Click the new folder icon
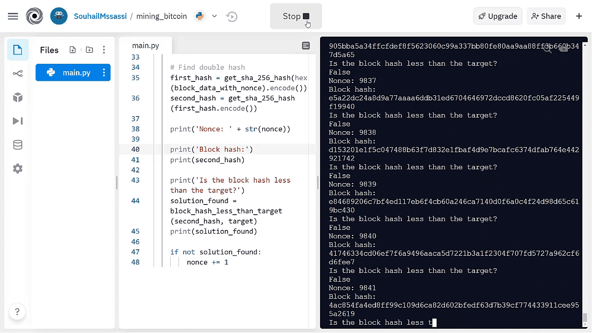 pos(89,50)
